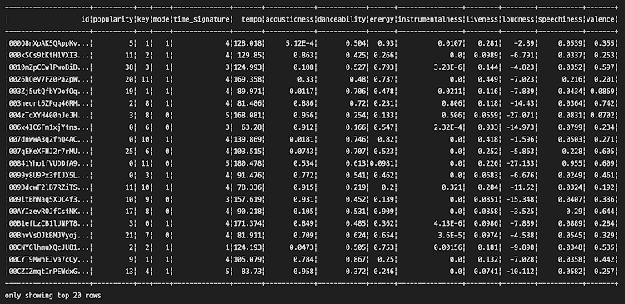This screenshot has width=625, height=304.
Task: Select id value '000O8nXpAK5QAppKv...'
Action: tap(49, 43)
